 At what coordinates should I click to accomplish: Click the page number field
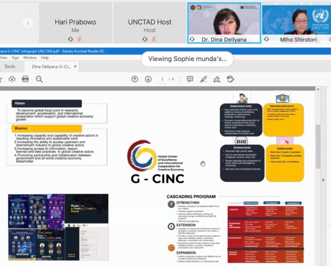(x=162, y=79)
